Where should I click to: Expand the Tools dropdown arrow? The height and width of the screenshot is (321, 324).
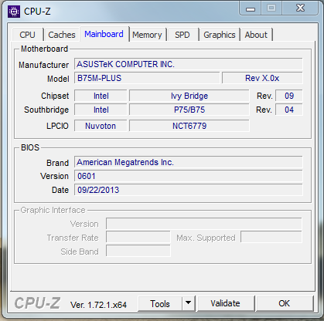[x=189, y=304]
